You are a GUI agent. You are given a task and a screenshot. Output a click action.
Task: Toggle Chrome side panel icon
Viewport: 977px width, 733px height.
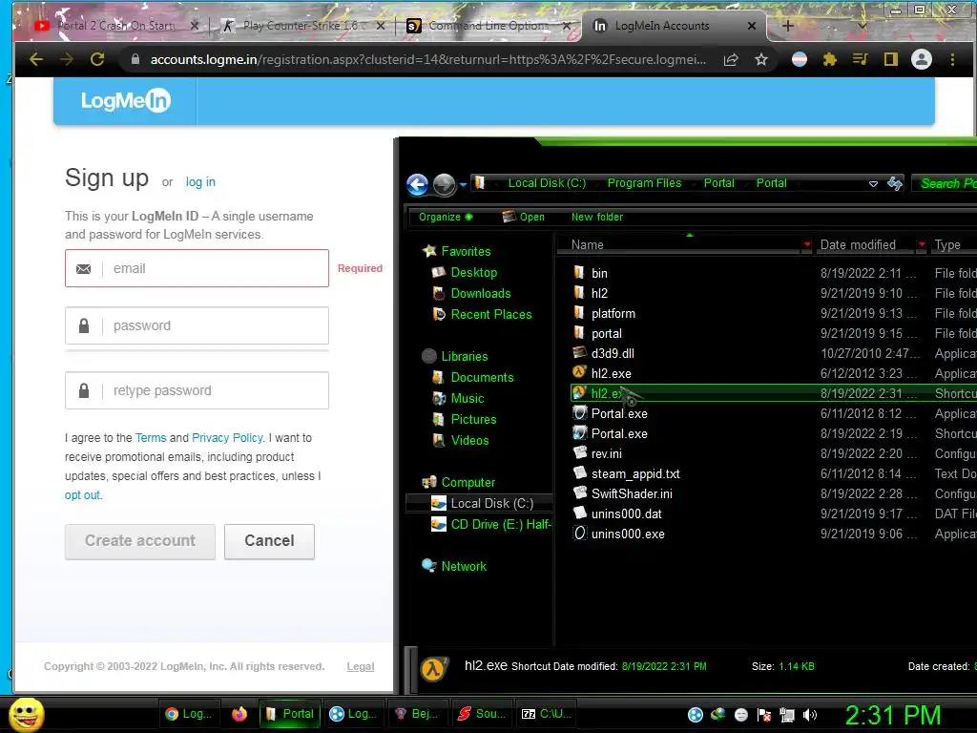(890, 59)
